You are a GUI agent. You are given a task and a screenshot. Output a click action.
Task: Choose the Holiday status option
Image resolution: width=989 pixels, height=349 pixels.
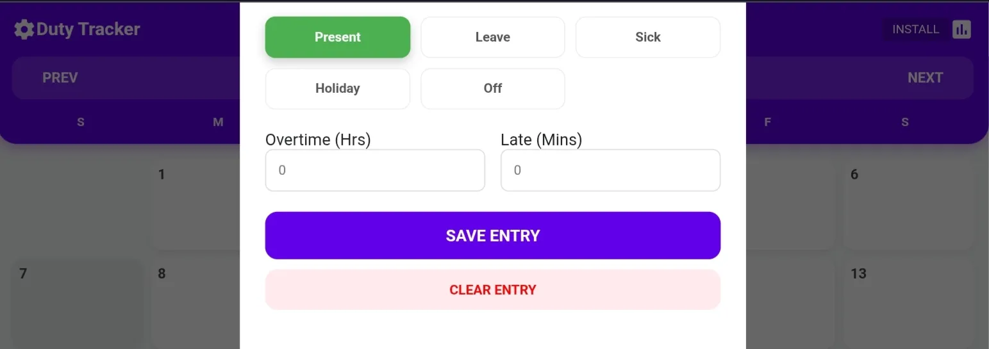click(x=338, y=88)
